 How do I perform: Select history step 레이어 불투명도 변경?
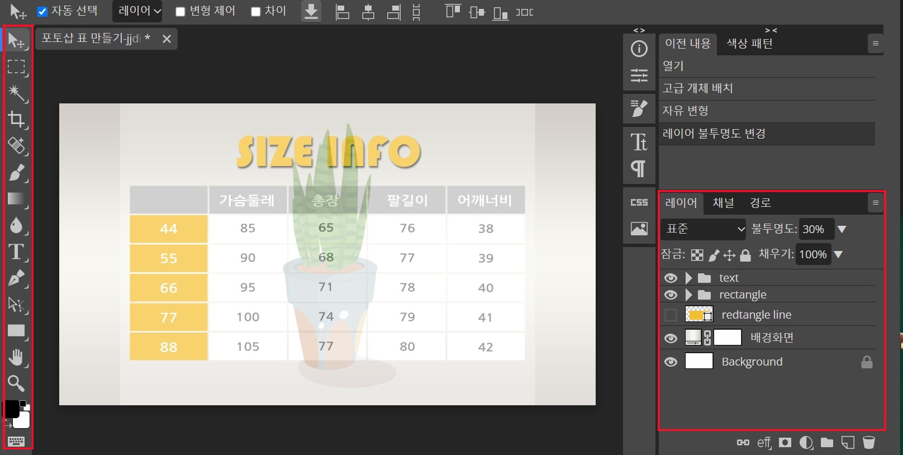coord(767,134)
